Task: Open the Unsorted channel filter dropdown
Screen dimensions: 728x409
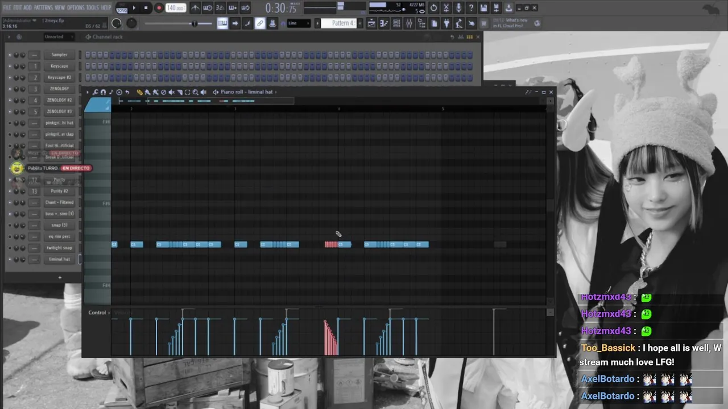Action: coord(59,37)
